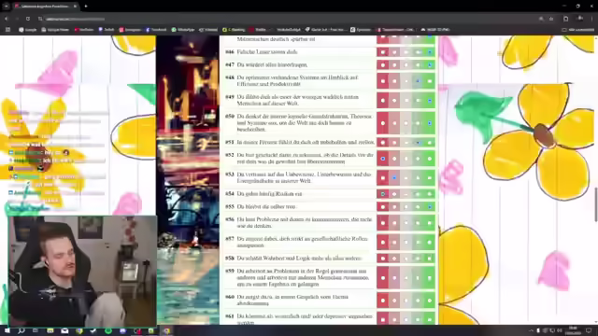598x336 pixels.
Task: Show hidden tray icons chevron
Action: click(531, 330)
